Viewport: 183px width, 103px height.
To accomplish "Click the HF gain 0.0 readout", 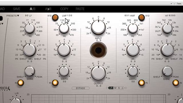I will (x=167, y=62).
